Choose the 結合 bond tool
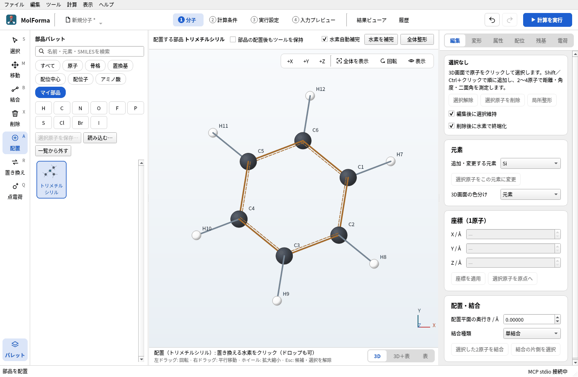578x377 pixels. tap(15, 93)
